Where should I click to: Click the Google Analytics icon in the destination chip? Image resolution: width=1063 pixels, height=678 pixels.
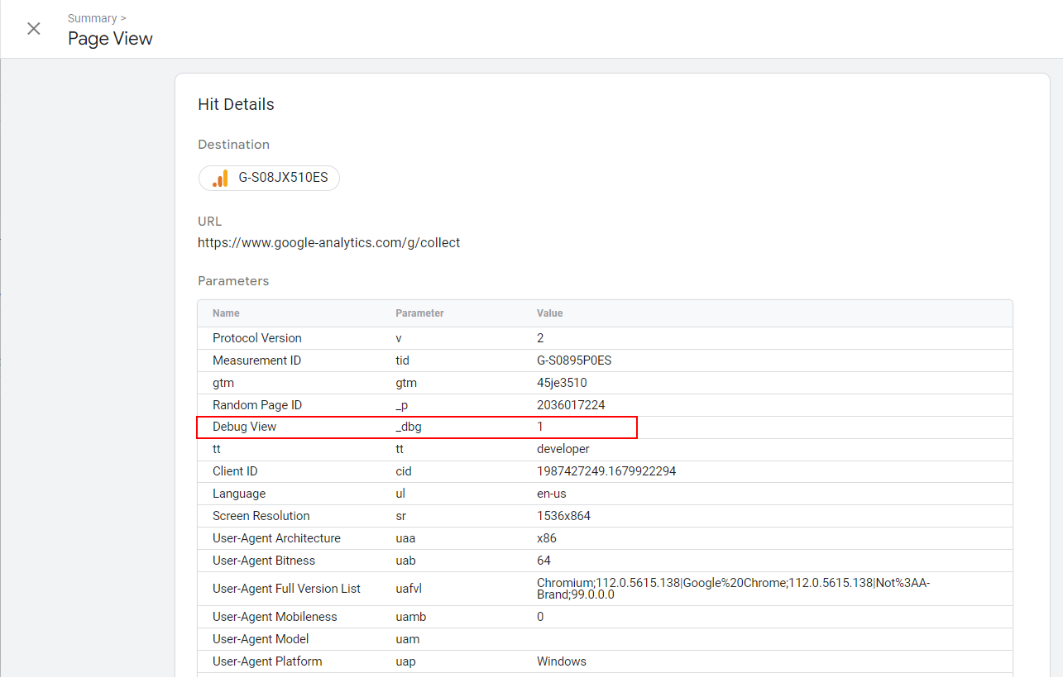[218, 177]
